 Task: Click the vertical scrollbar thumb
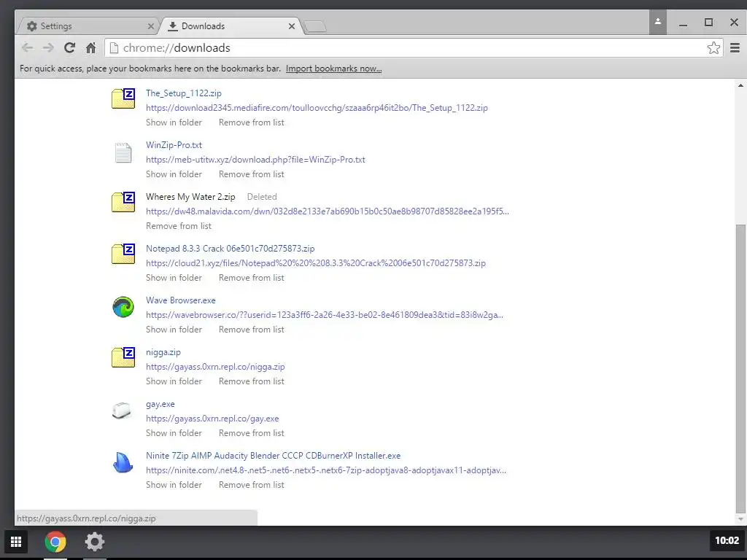[x=740, y=367]
